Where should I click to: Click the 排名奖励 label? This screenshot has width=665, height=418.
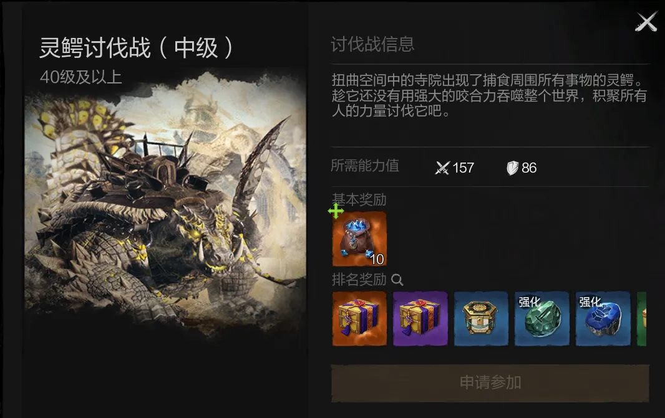click(359, 280)
